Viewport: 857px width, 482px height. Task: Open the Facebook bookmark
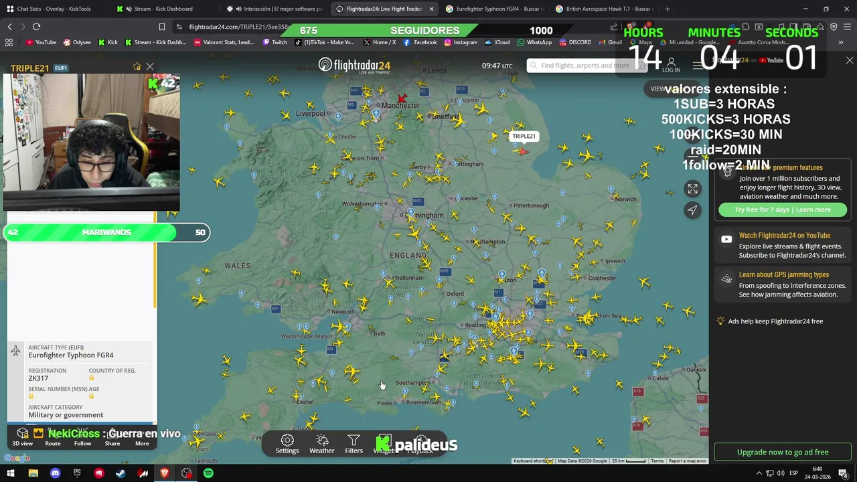click(420, 42)
